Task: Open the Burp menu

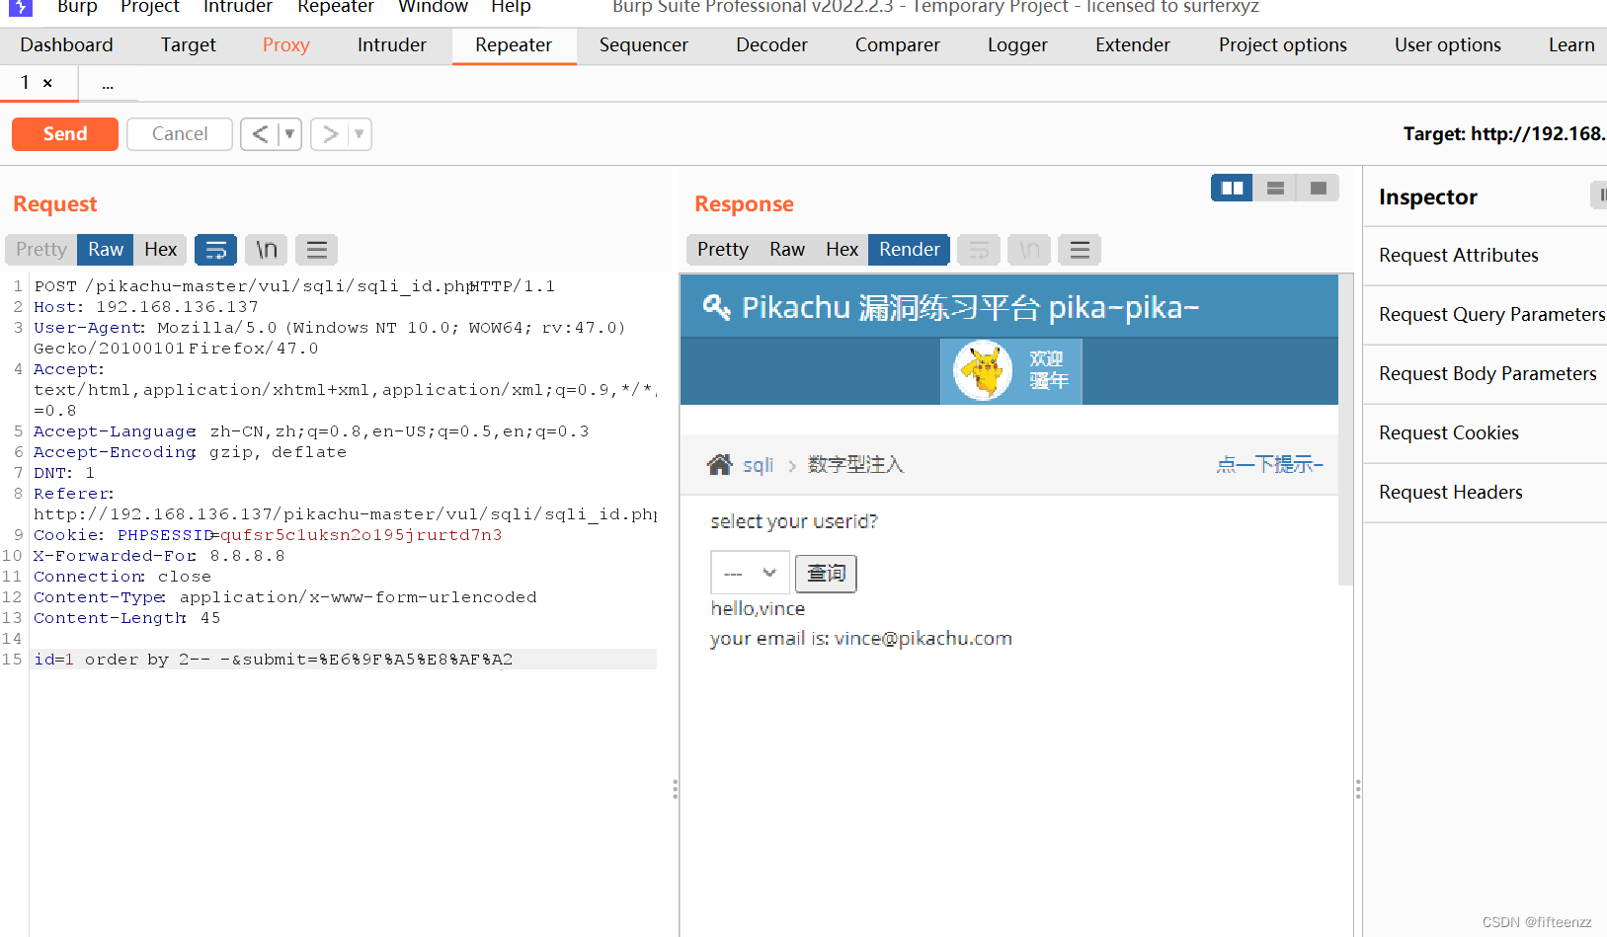Action: pyautogui.click(x=77, y=7)
